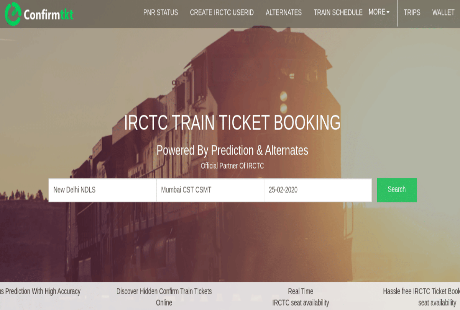Open TRIPS from the header
The width and height of the screenshot is (460, 310).
point(412,12)
